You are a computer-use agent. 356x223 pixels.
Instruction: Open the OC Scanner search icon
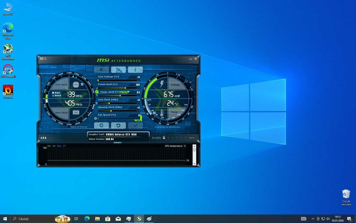43,59
